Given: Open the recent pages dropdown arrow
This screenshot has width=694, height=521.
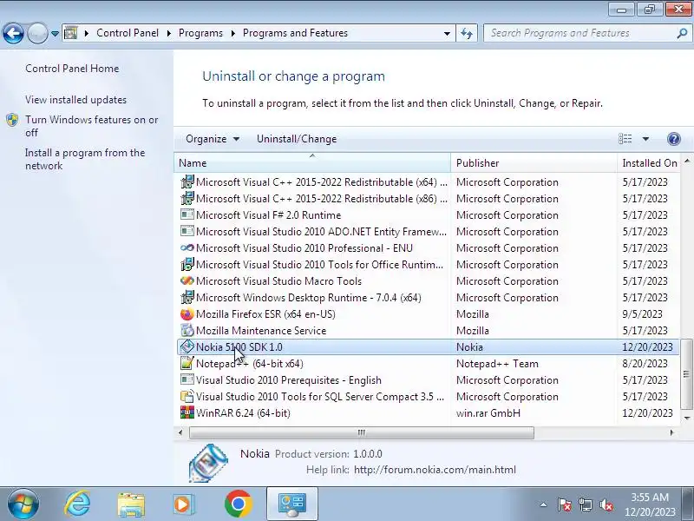Looking at the screenshot, I should pyautogui.click(x=55, y=34).
